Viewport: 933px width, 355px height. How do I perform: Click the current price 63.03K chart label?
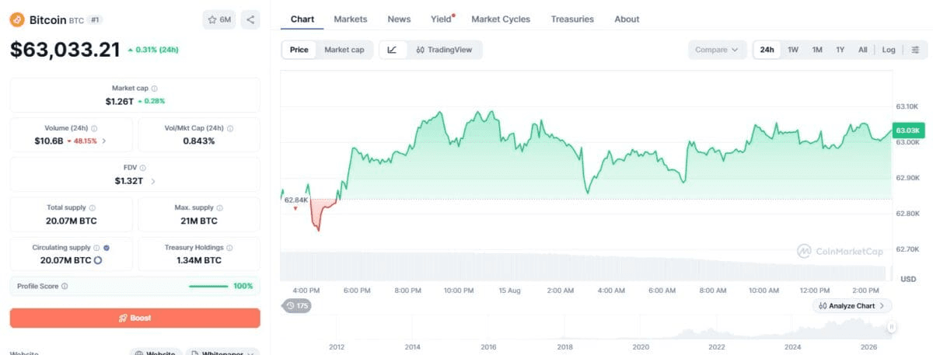(x=907, y=131)
